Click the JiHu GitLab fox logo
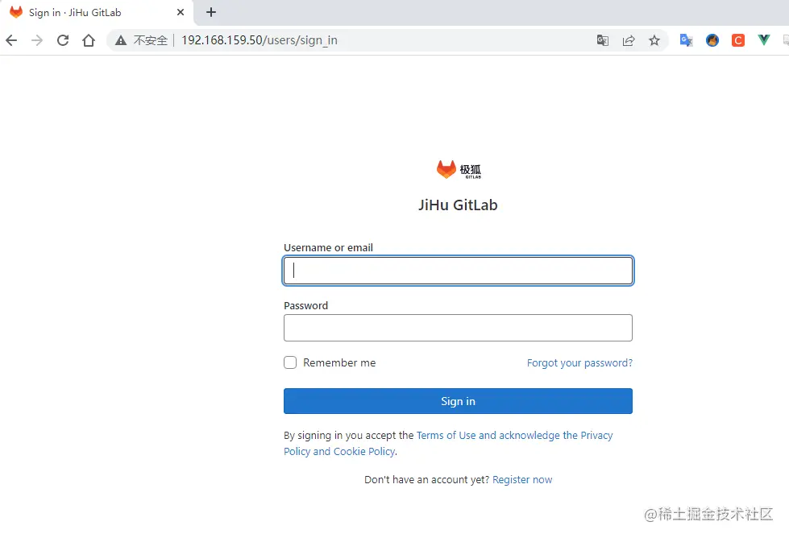Screen dimensions: 789x538 point(459,170)
